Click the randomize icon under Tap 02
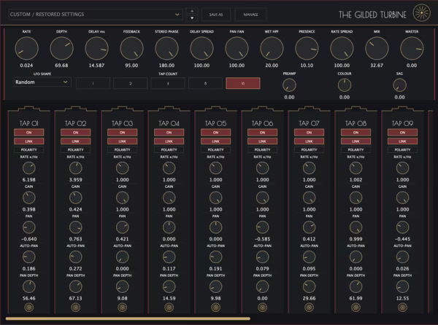 (x=76, y=308)
